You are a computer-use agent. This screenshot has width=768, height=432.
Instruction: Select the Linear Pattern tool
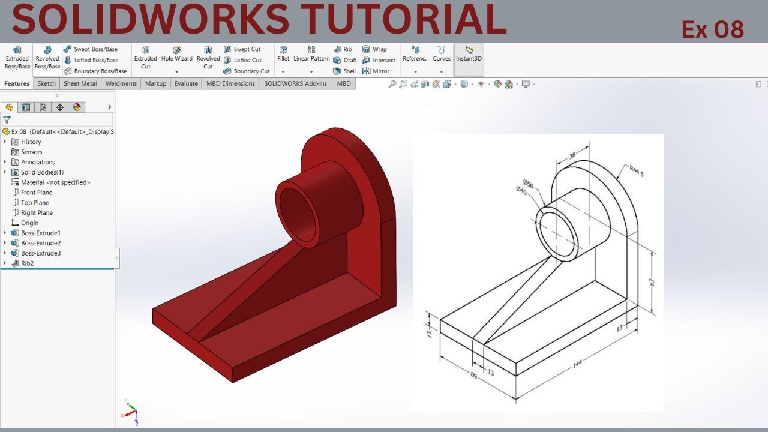pos(311,54)
